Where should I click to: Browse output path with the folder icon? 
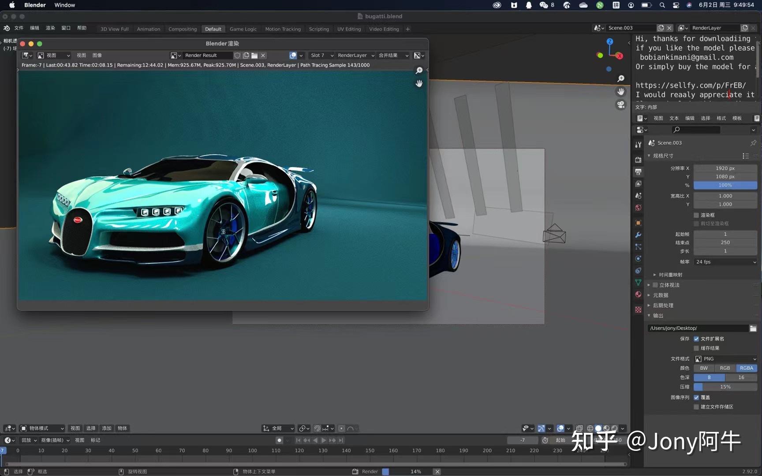[x=753, y=328]
